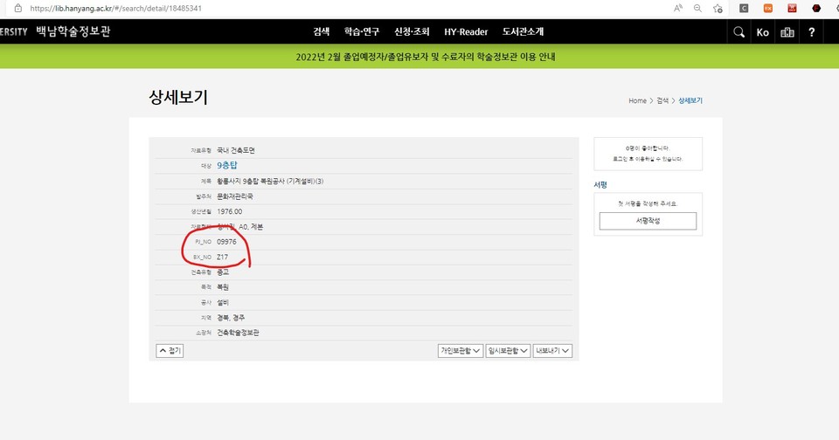Viewport: 839px width, 440px height.
Task: Click Home in the breadcrumb
Action: point(637,100)
